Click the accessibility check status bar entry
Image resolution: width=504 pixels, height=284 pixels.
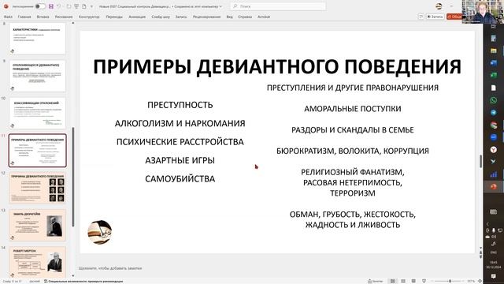point(83,281)
